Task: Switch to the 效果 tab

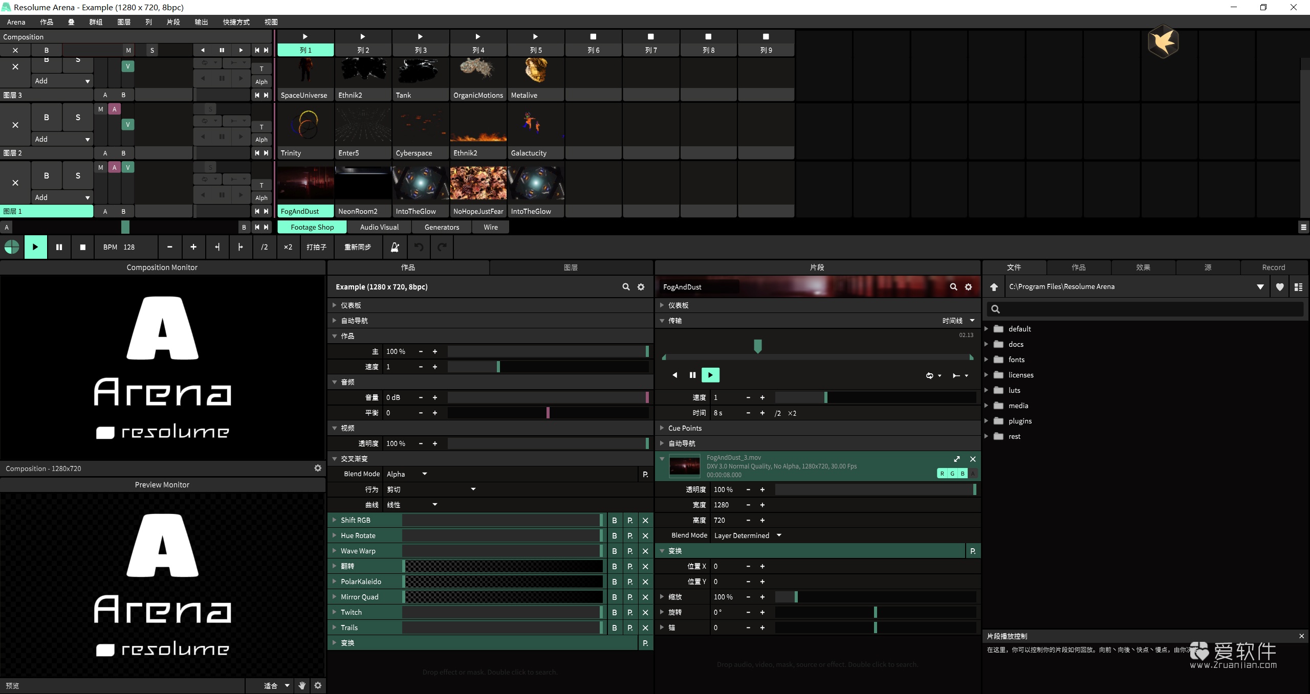Action: pyautogui.click(x=1144, y=267)
